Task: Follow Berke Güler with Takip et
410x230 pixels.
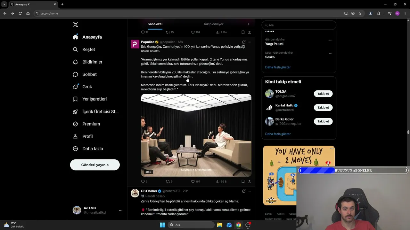Action: pyautogui.click(x=323, y=121)
